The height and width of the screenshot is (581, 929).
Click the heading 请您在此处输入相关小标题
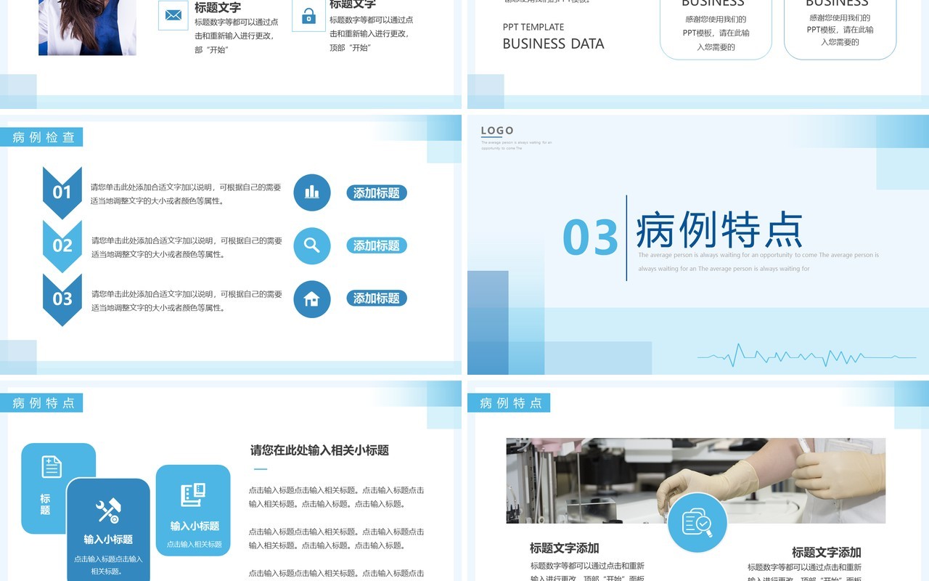319,450
